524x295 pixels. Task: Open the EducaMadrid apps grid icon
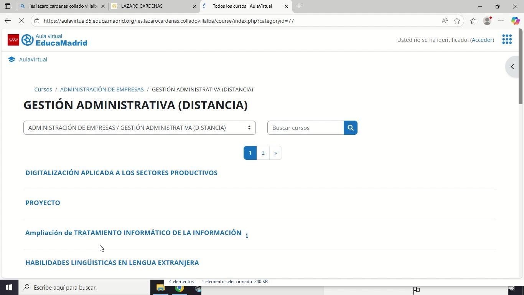(507, 40)
